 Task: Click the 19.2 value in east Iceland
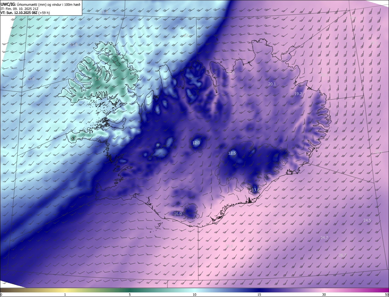(298, 94)
